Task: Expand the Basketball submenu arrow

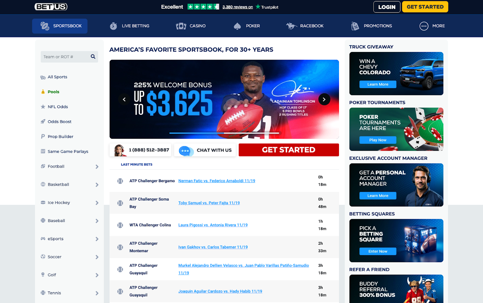Action: tap(97, 185)
